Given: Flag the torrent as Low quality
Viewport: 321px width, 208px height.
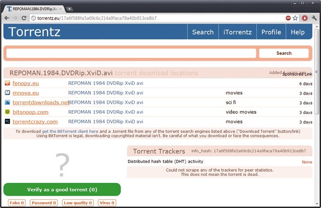Looking at the screenshot, I should [x=77, y=202].
